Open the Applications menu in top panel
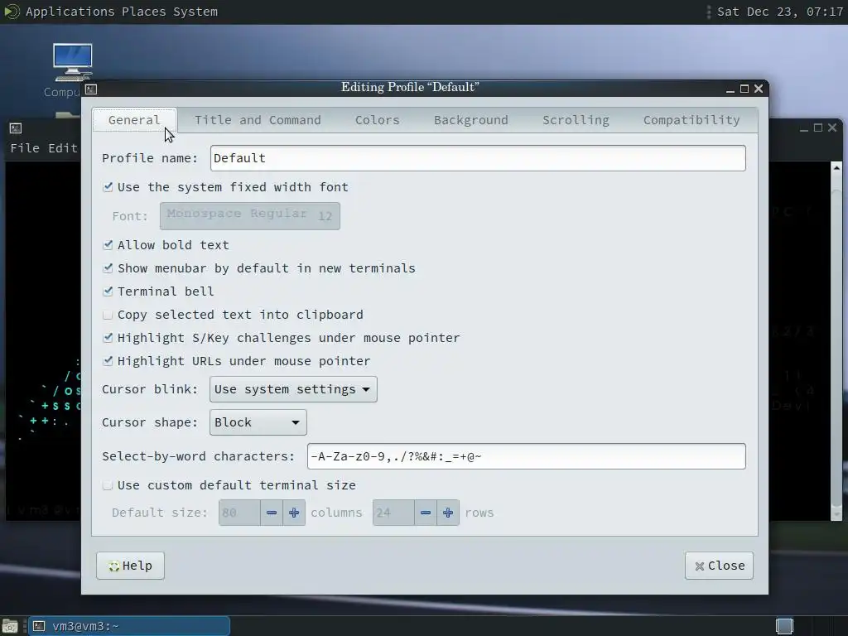This screenshot has height=636, width=848. [x=70, y=12]
